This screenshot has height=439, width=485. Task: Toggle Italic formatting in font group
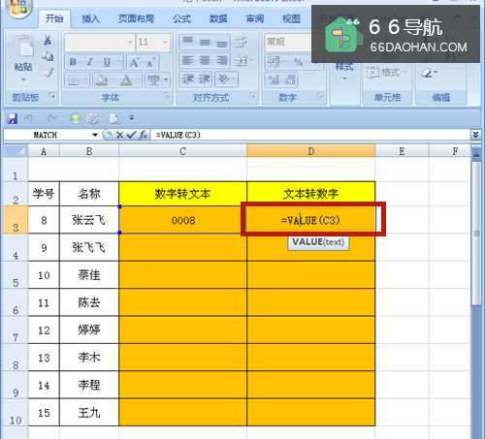[x=90, y=62]
